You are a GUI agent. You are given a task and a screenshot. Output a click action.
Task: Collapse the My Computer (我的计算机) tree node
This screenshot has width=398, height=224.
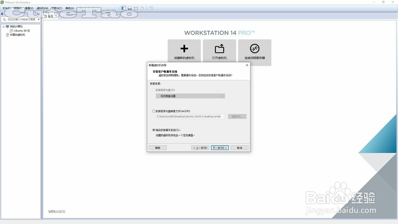pyautogui.click(x=4, y=26)
